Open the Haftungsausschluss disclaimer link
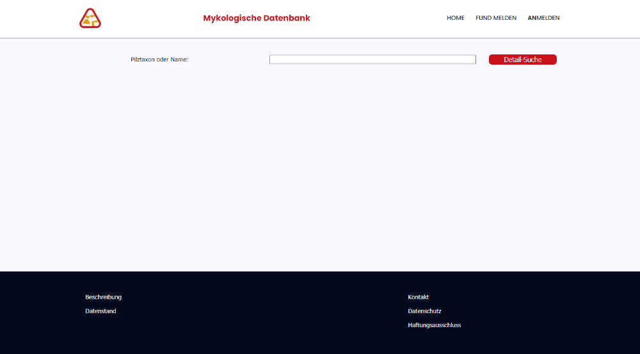 pyautogui.click(x=434, y=325)
